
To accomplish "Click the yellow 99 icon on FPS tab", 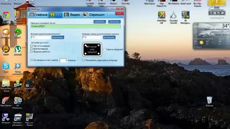I will (x=52, y=15).
